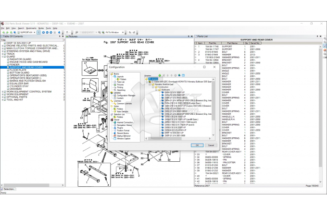This screenshot has width=327, height=216.
Task: Click the blue list view icon in Libraries toolbar
Action: tap(183, 75)
